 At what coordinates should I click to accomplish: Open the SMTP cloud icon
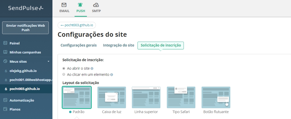pyautogui.click(x=96, y=5)
